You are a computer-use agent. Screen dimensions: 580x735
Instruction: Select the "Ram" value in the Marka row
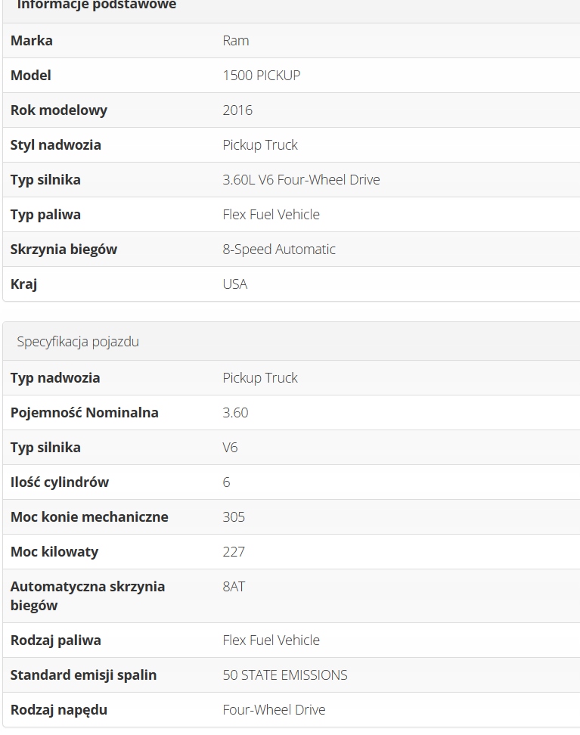pyautogui.click(x=236, y=41)
